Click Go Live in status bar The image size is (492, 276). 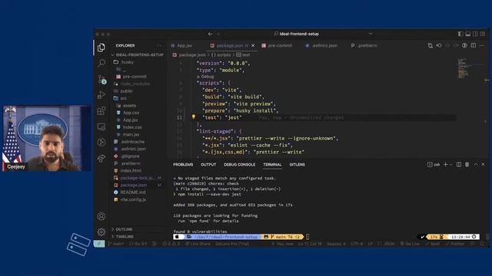tap(410, 244)
